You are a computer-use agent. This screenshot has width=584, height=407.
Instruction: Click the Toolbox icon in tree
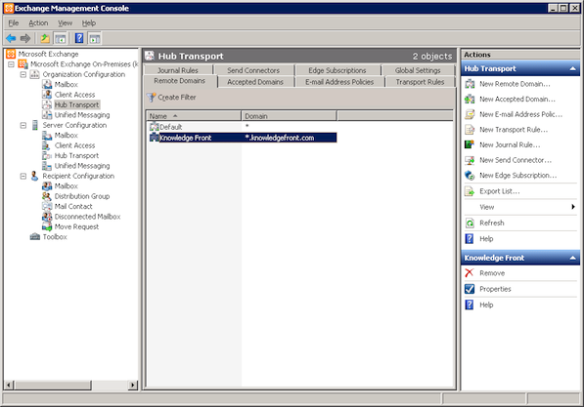click(34, 237)
